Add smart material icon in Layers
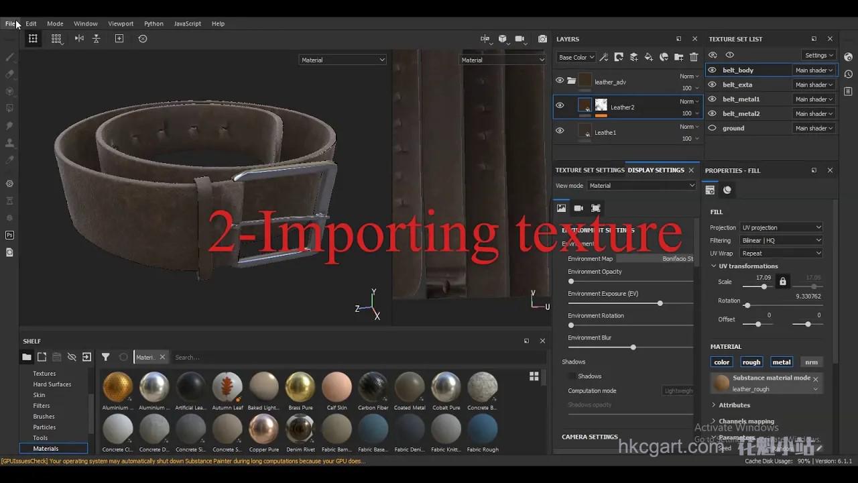The width and height of the screenshot is (858, 483). point(664,57)
